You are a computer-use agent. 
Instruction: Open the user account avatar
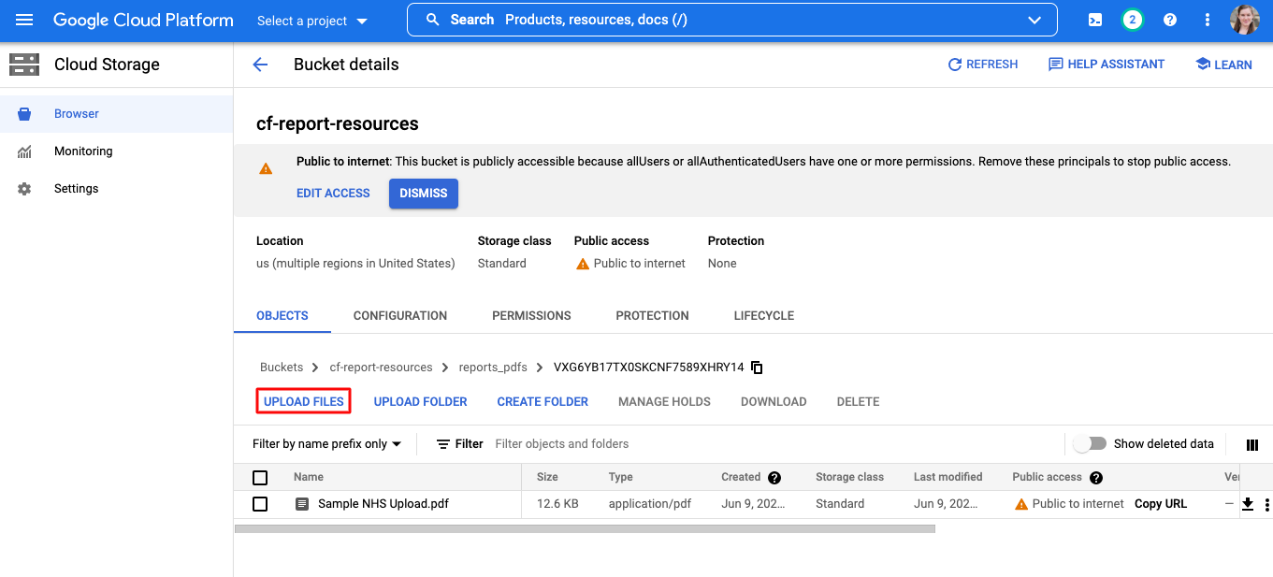point(1245,20)
